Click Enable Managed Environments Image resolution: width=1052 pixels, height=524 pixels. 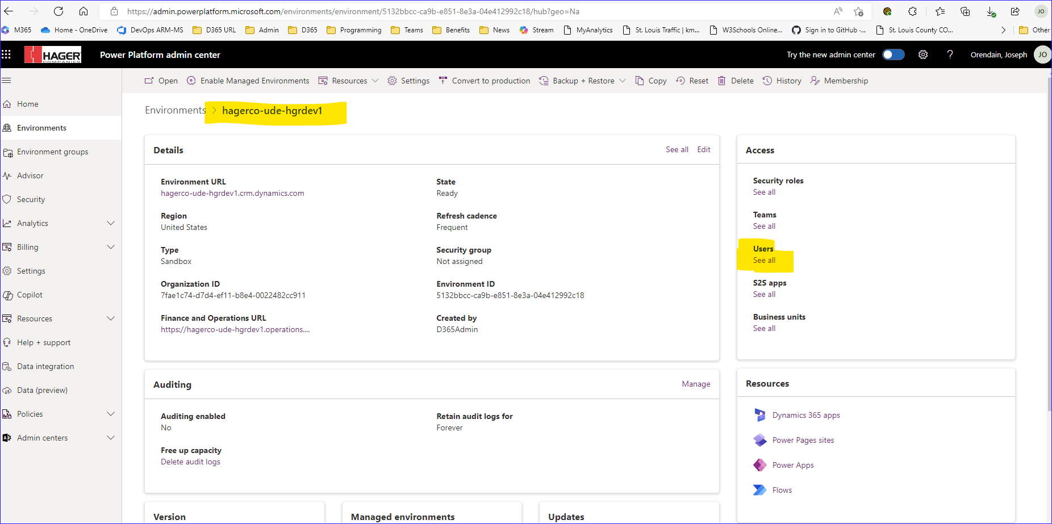pos(248,81)
